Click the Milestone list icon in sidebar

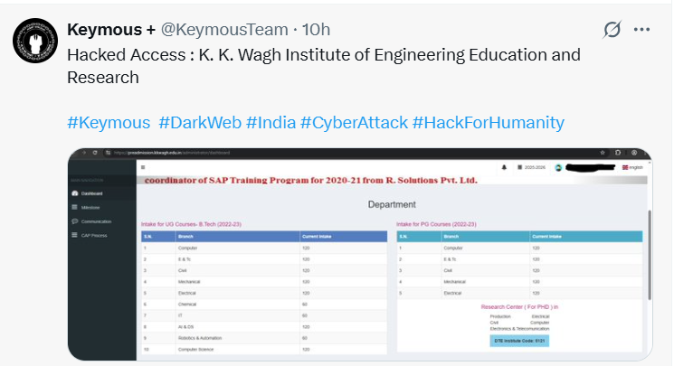pyautogui.click(x=74, y=207)
